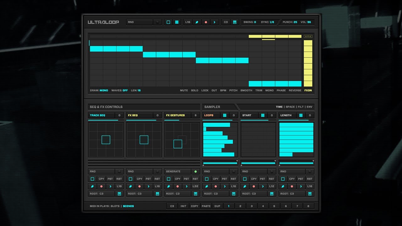This screenshot has height=226, width=402.
Task: Click the DUP button
Action: point(217,206)
